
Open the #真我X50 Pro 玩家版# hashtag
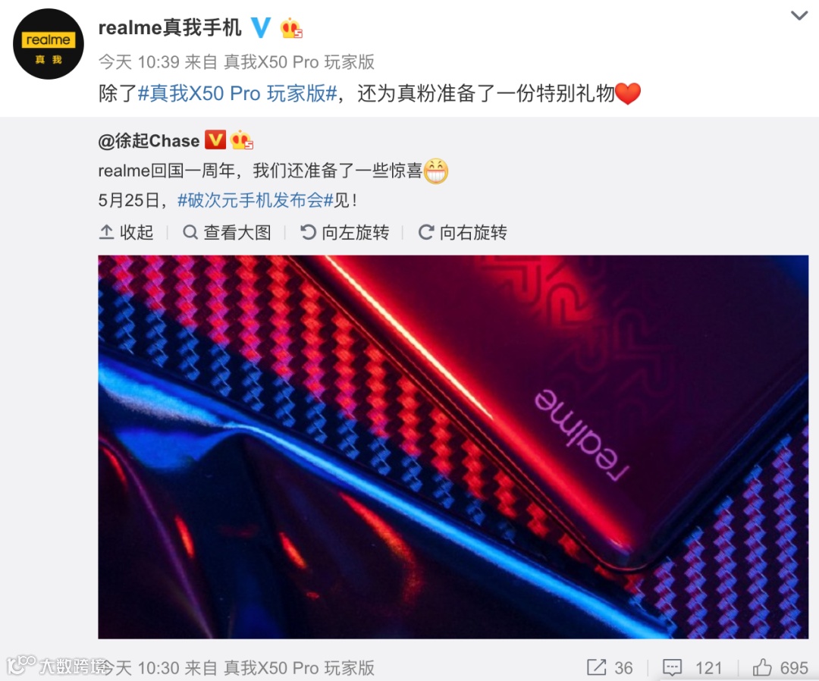[x=237, y=93]
